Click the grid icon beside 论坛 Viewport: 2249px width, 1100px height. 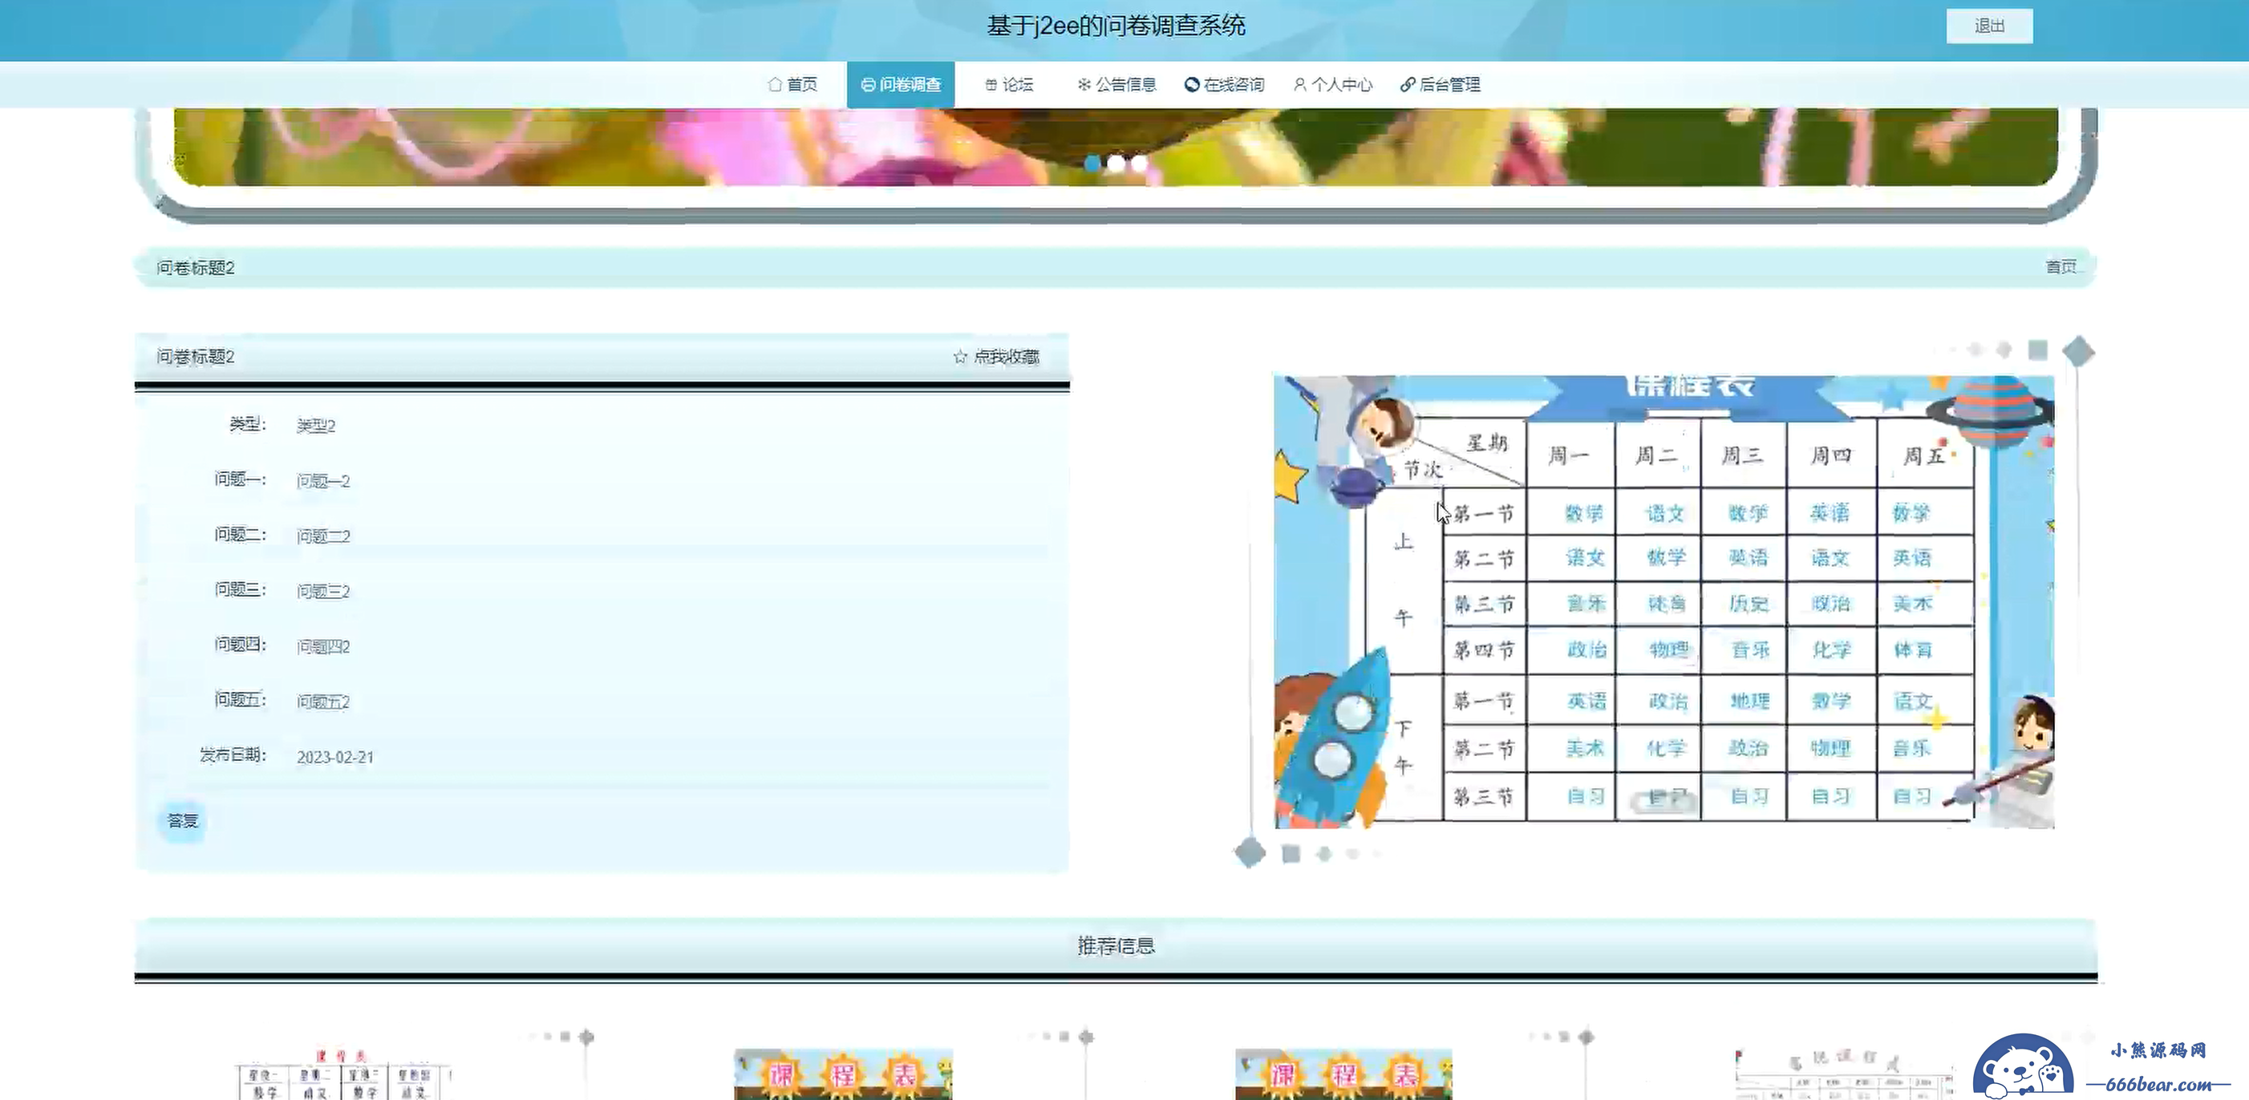pyautogui.click(x=991, y=85)
